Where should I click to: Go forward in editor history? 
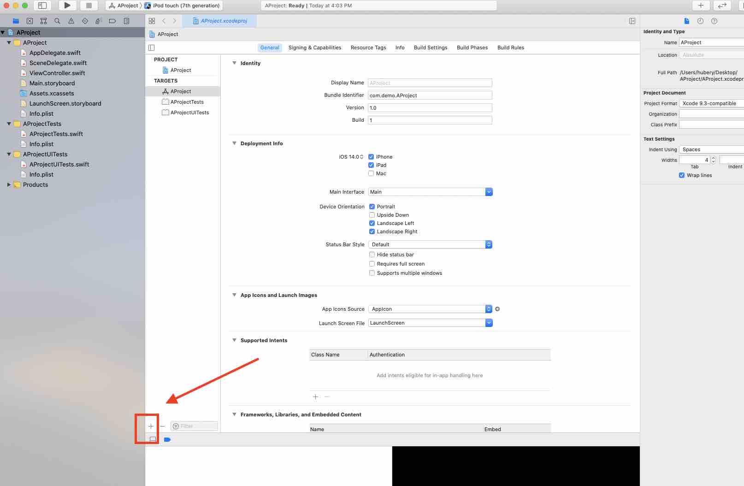[x=175, y=21]
